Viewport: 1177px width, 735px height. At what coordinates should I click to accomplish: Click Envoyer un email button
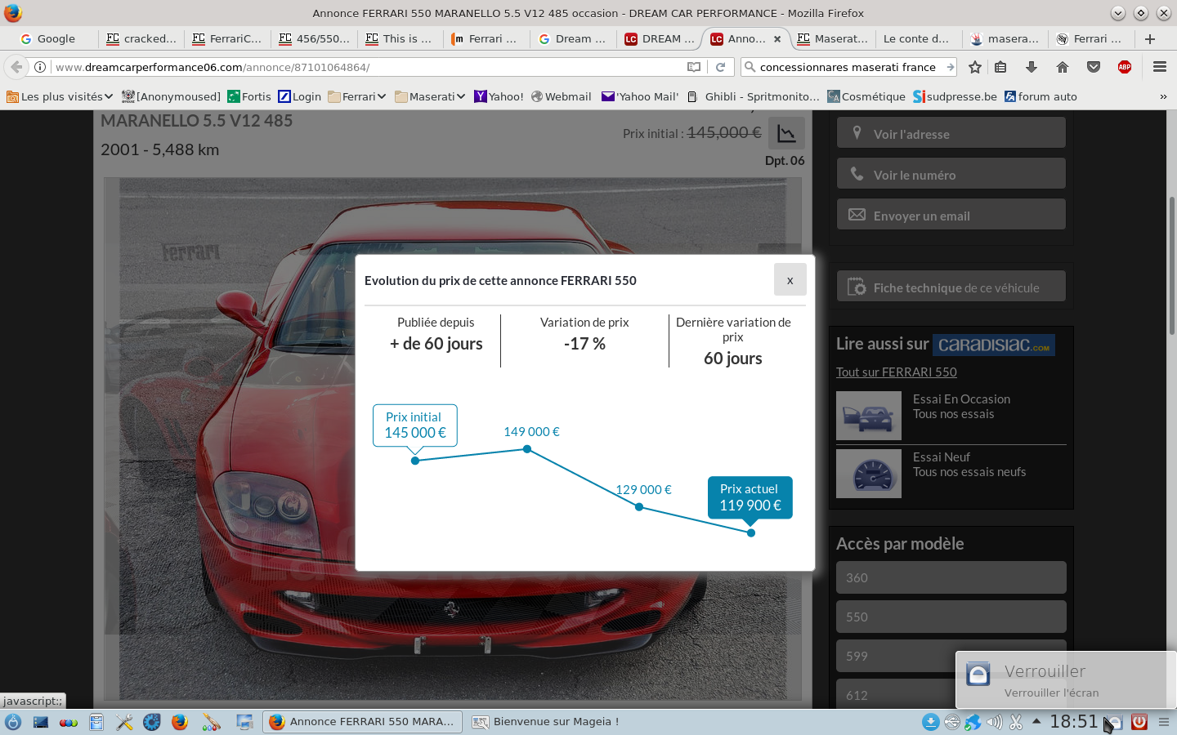tap(951, 215)
